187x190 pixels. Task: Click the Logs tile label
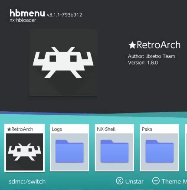pyautogui.click(x=57, y=129)
